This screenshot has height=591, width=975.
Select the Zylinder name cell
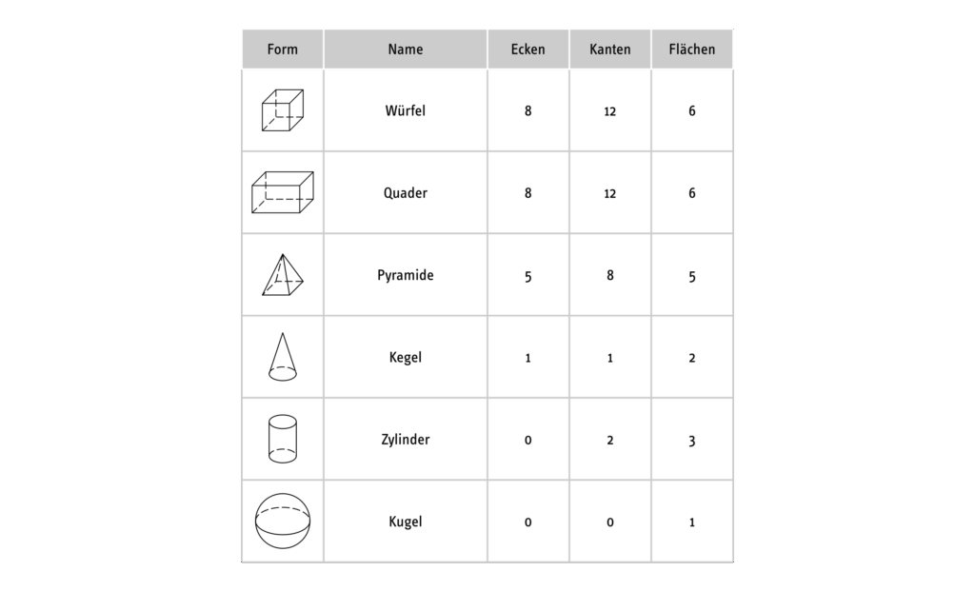click(x=406, y=440)
